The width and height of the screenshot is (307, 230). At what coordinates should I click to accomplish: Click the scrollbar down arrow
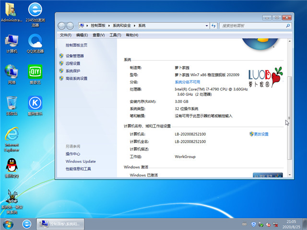(290, 175)
